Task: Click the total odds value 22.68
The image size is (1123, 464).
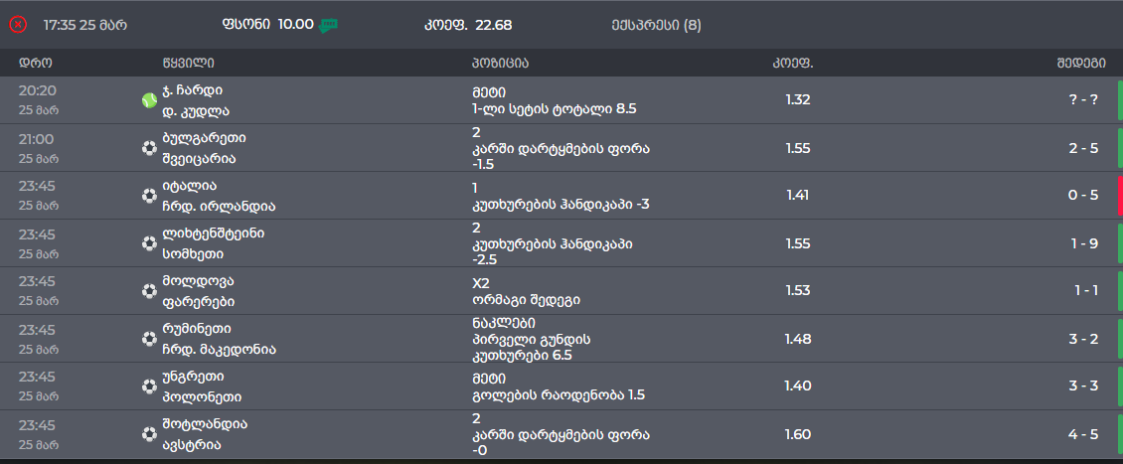Action: click(493, 25)
